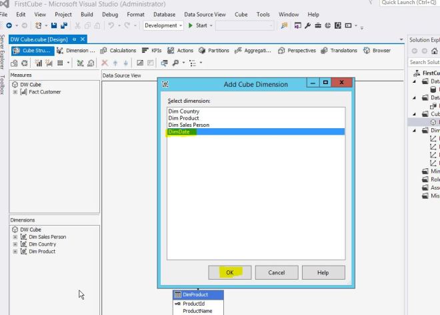The width and height of the screenshot is (440, 315).
Task: Click the Save All toolbar icon
Action: coord(63,25)
